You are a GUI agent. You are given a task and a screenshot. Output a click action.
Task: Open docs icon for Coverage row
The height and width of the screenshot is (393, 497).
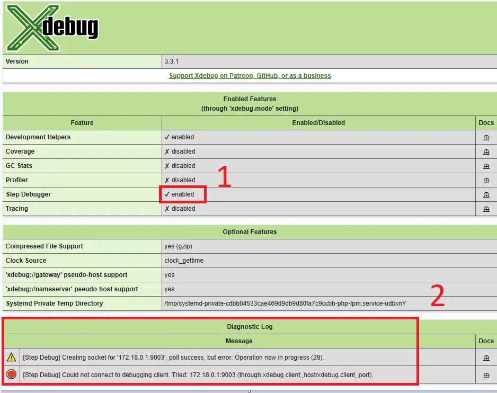[x=486, y=152]
